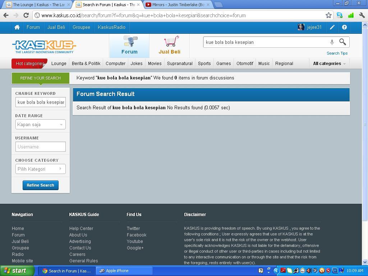
Task: Click the tray expand arrow chevron
Action: pyautogui.click(x=276, y=271)
